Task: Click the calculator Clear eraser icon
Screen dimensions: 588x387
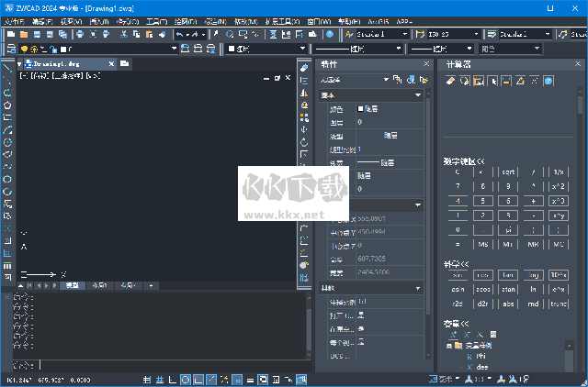Action: pos(450,81)
